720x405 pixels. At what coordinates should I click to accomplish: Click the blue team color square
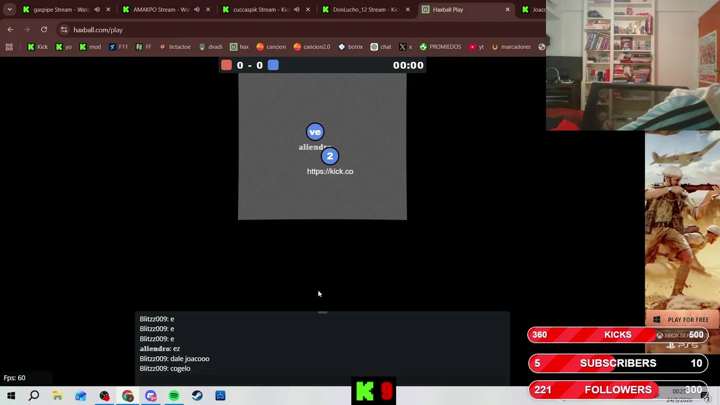tap(273, 65)
